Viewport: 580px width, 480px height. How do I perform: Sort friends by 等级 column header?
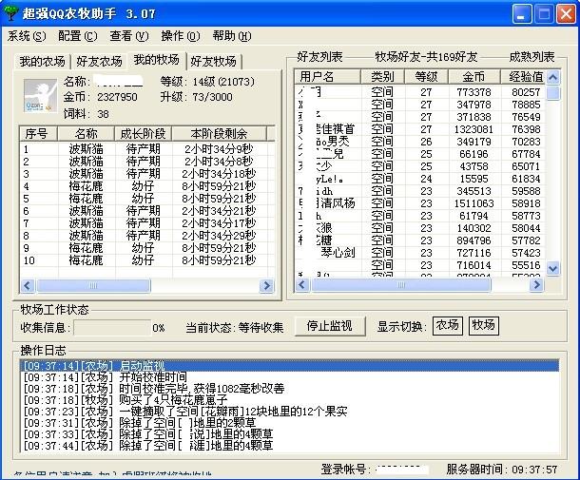pos(427,77)
